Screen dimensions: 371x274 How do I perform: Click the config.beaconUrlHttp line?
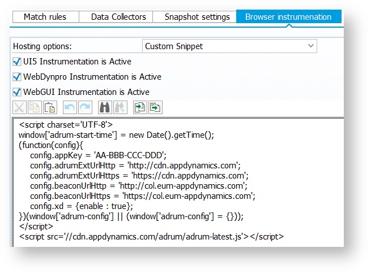point(139,186)
